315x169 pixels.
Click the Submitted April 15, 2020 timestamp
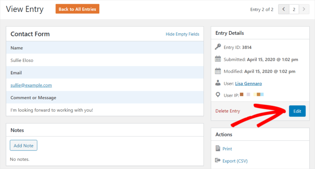point(272,59)
